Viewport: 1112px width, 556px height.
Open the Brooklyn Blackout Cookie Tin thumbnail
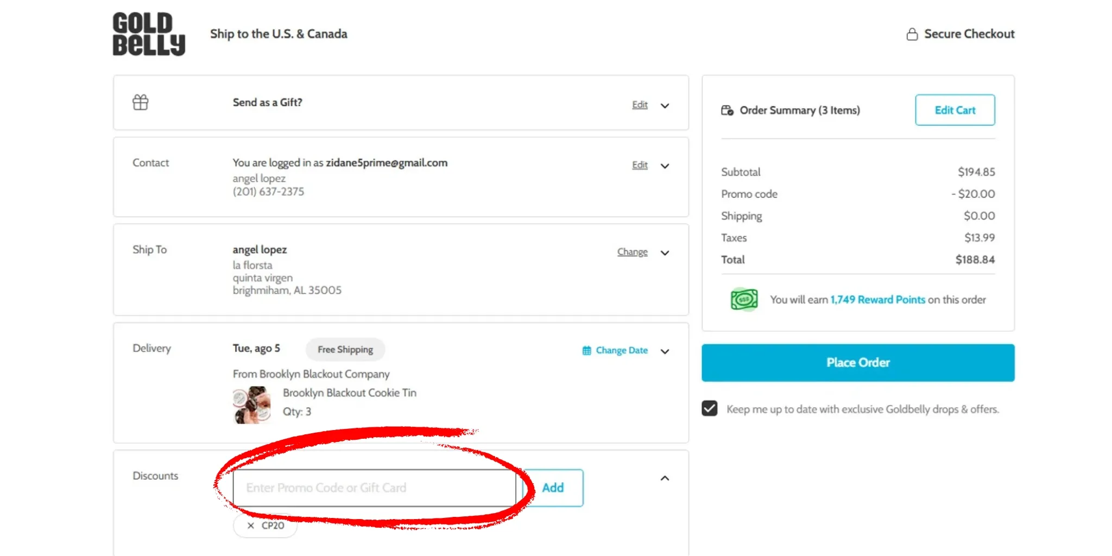coord(252,405)
